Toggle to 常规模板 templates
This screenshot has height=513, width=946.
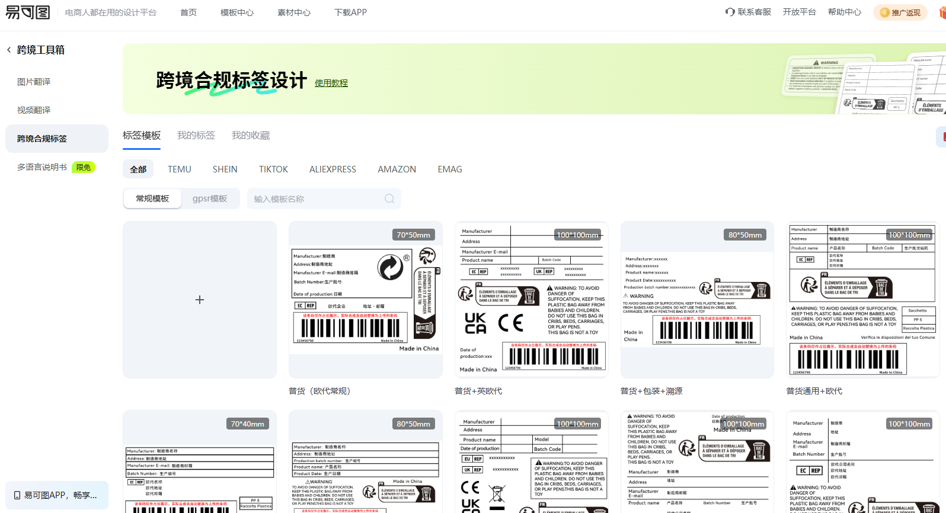point(152,198)
